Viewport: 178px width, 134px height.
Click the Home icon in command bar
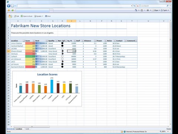(136, 10)
